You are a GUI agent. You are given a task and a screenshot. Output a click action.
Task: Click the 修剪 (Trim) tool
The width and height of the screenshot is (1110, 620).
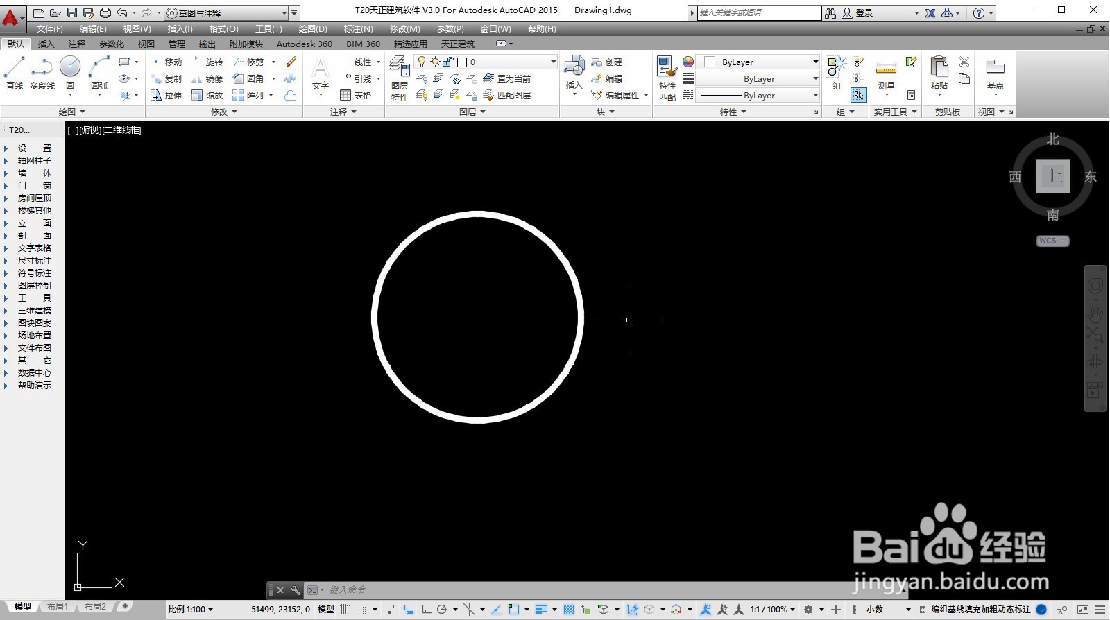(x=248, y=62)
